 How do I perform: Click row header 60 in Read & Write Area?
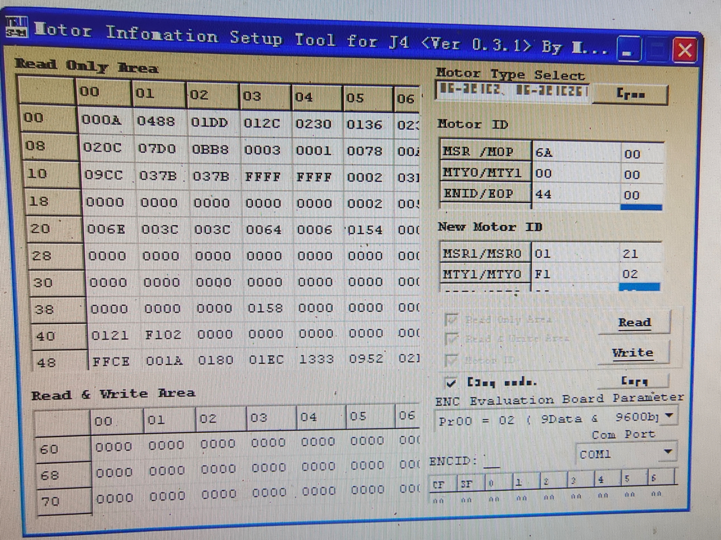[x=63, y=449]
